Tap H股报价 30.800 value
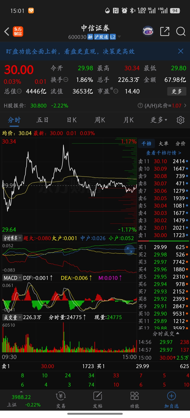Image resolution: width=190 pixels, height=418 pixels. (x=39, y=106)
